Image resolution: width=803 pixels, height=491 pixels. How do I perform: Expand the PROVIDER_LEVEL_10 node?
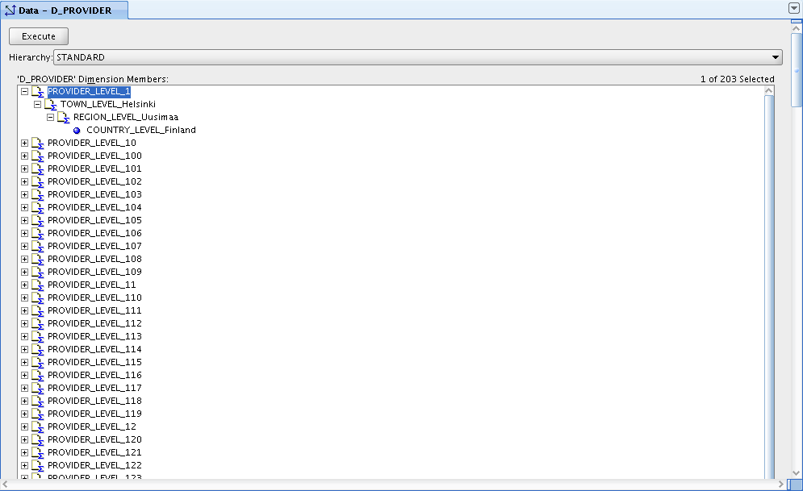pyautogui.click(x=24, y=144)
